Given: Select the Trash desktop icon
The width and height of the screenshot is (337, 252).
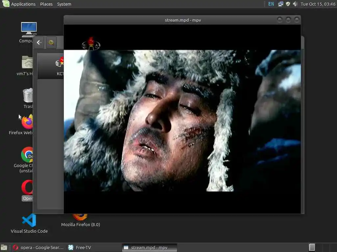Looking at the screenshot, I should pyautogui.click(x=28, y=98).
